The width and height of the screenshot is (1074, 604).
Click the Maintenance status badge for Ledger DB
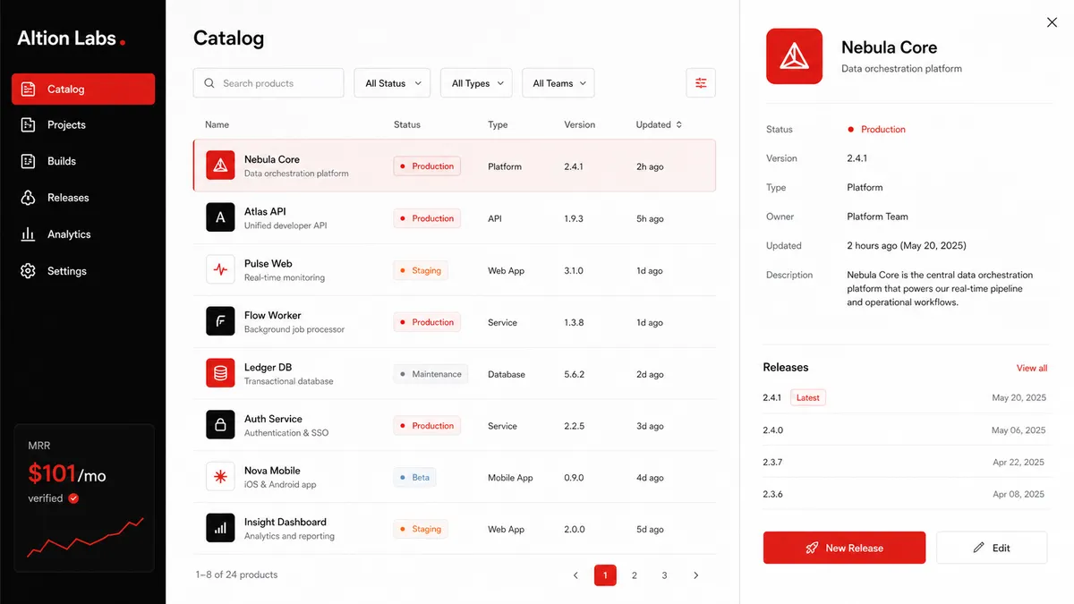pos(431,374)
